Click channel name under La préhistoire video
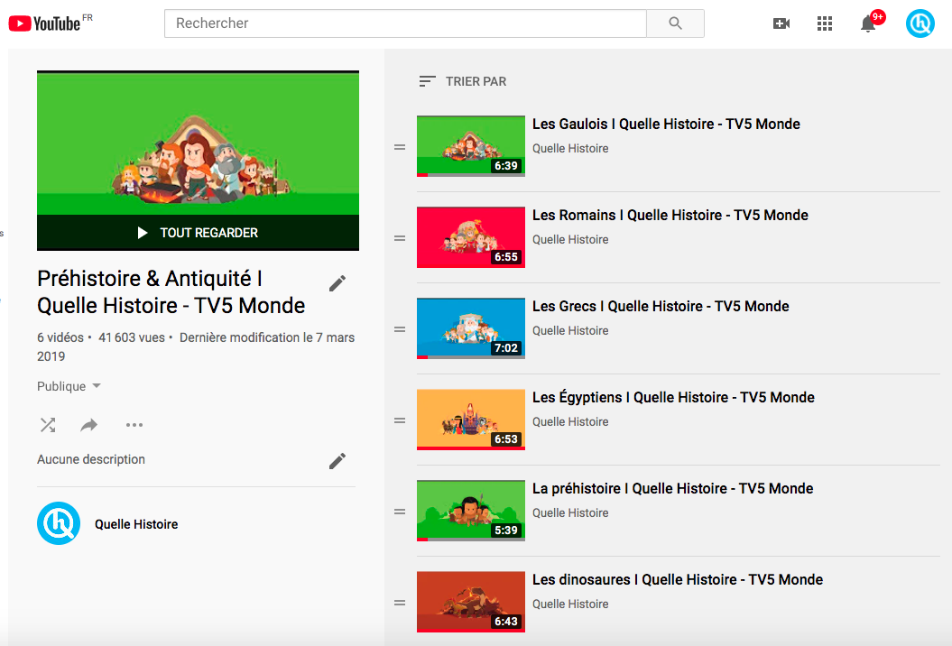This screenshot has height=646, width=952. [570, 512]
